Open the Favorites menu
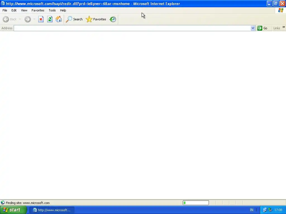This screenshot has width=286, height=214. (38, 10)
